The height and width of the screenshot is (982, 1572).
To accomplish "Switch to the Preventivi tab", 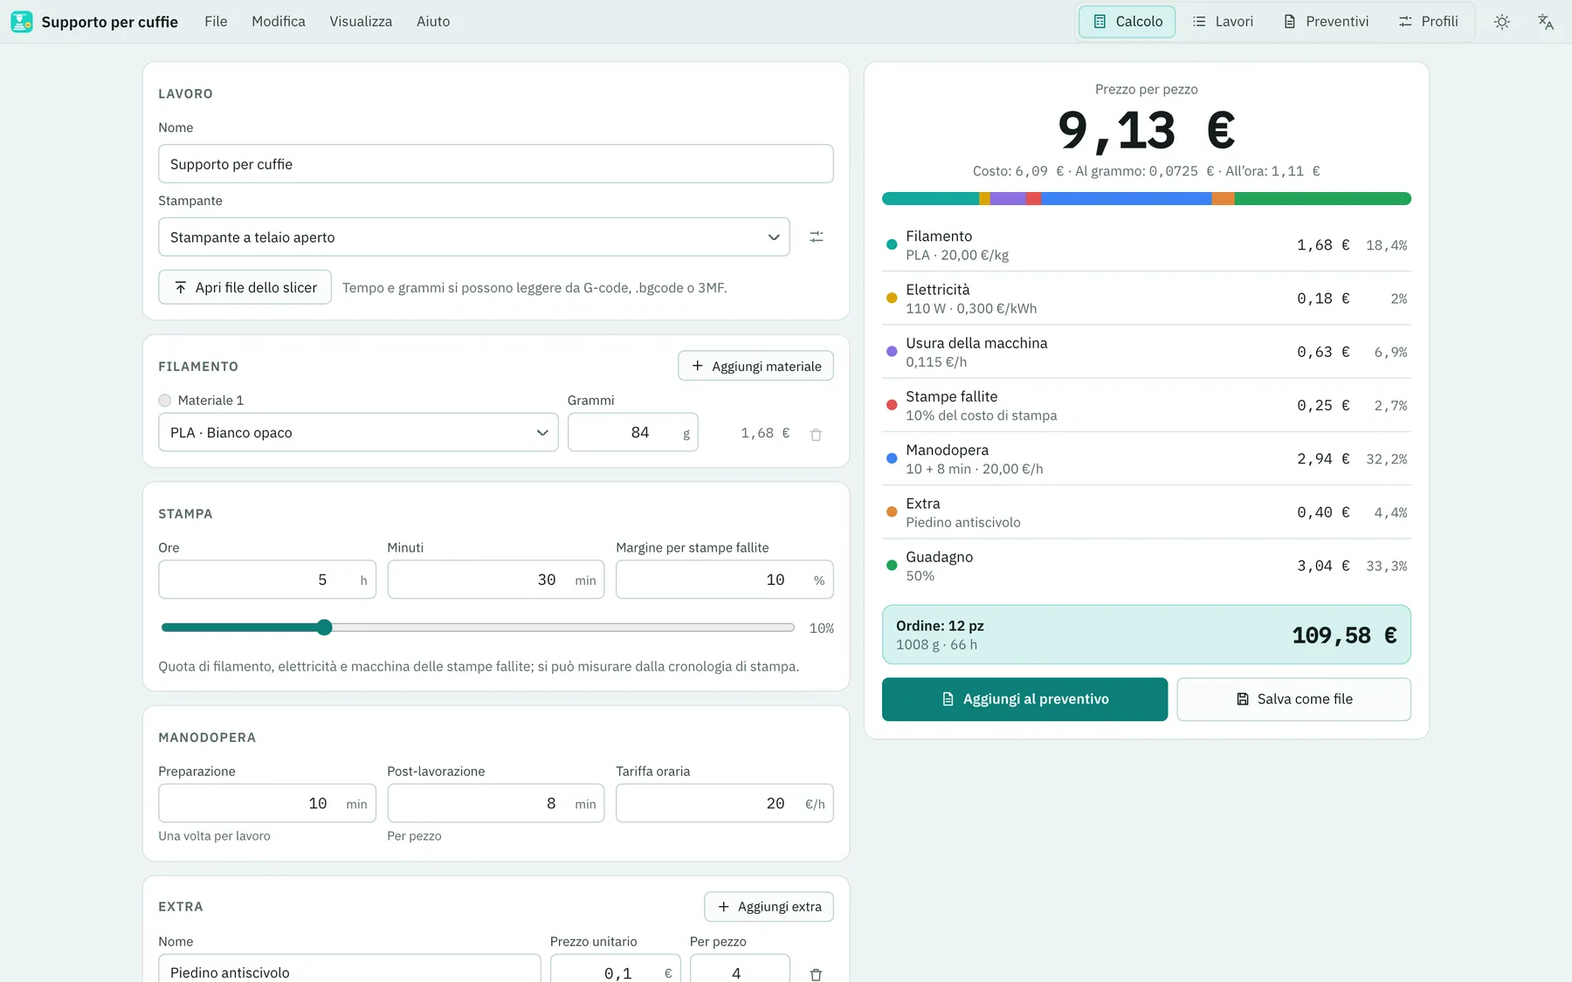I will click(1326, 22).
